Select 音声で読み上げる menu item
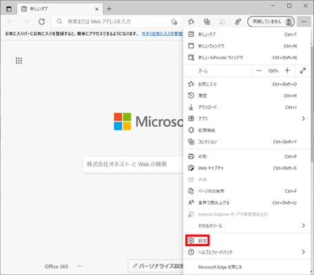The height and width of the screenshot is (275, 314). (247, 203)
